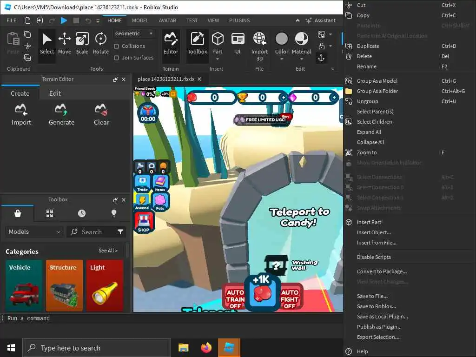Screen dimensions: 476x357
Task: Click the Toolbox Search field
Action: click(92, 232)
